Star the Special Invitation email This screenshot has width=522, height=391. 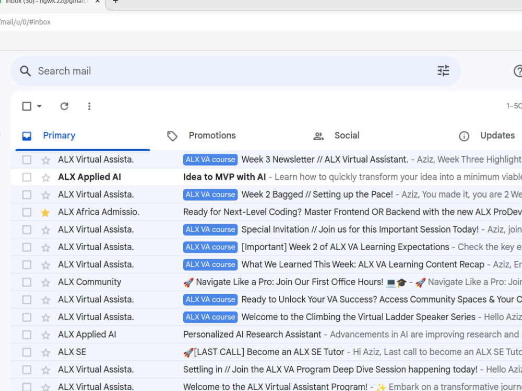click(45, 230)
